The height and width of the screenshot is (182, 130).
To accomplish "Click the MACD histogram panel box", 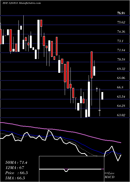I will tap(71, 169).
